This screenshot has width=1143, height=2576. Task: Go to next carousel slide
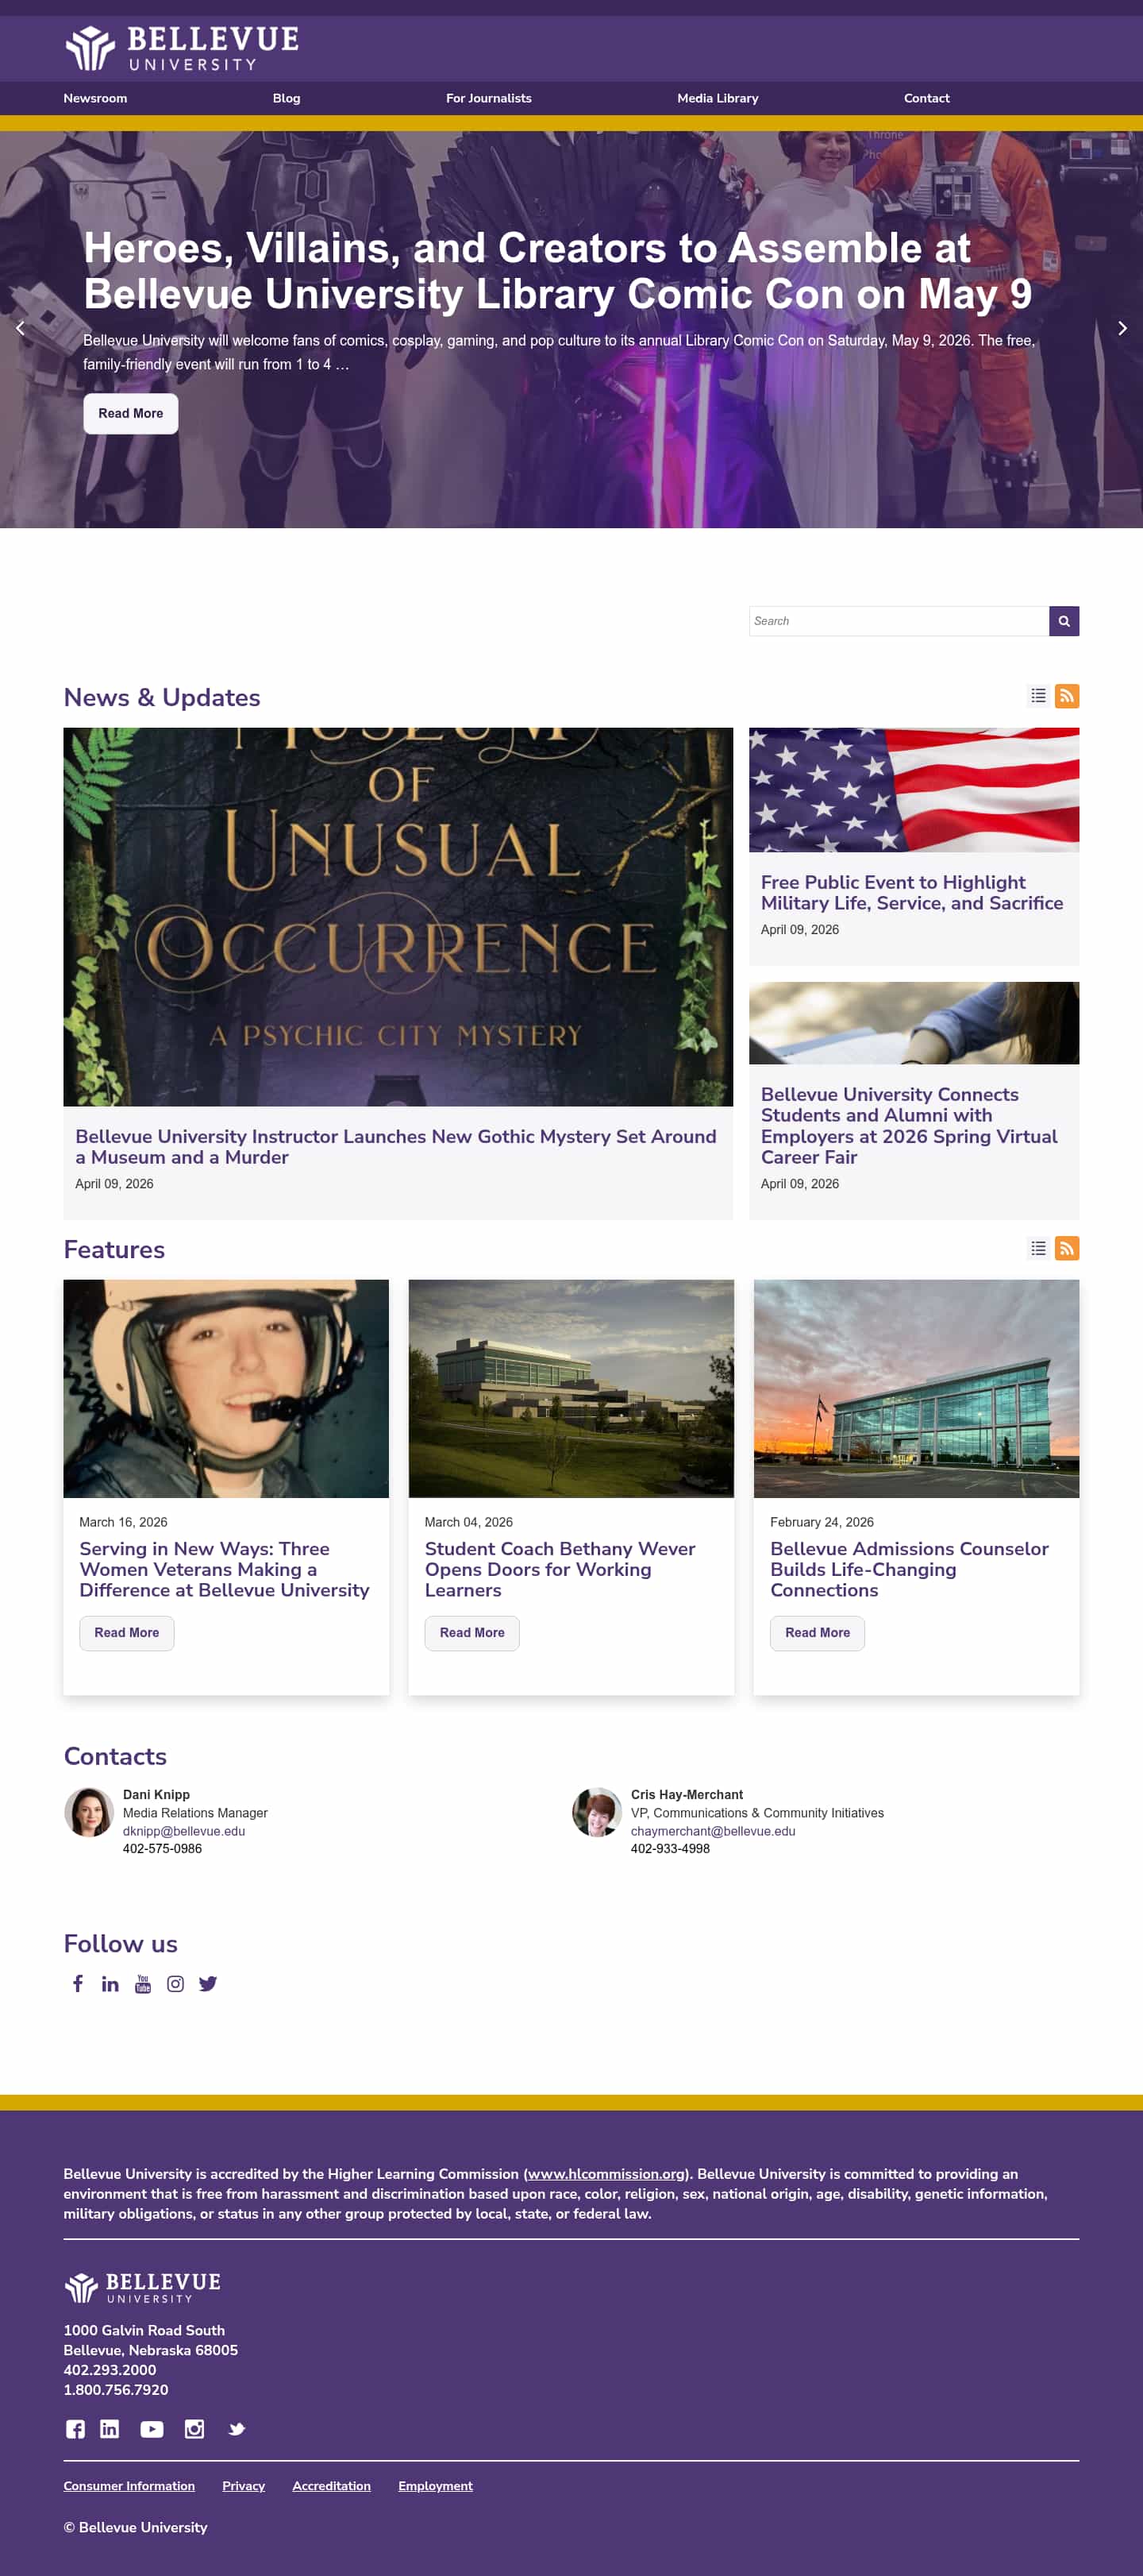tap(1122, 328)
